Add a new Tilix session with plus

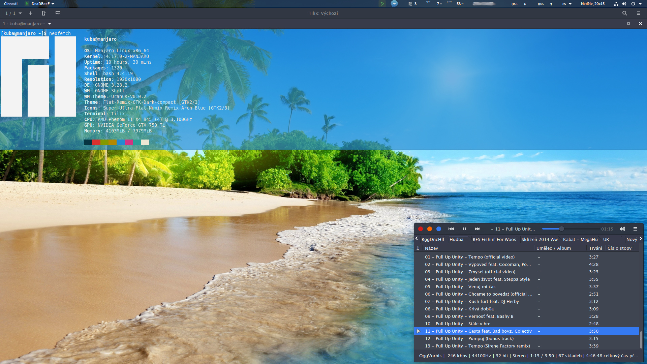click(x=31, y=13)
